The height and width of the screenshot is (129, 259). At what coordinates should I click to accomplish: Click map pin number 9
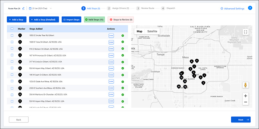[x=197, y=61]
